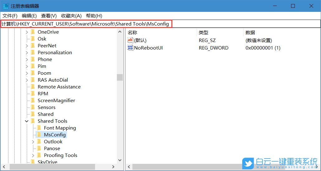Click the 0x00000001 (1) data cell

tap(263, 48)
